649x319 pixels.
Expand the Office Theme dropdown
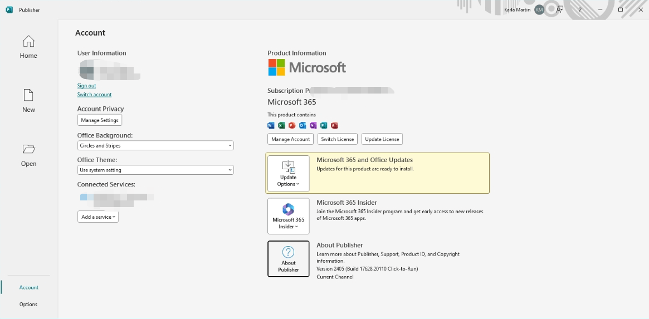pos(155,170)
